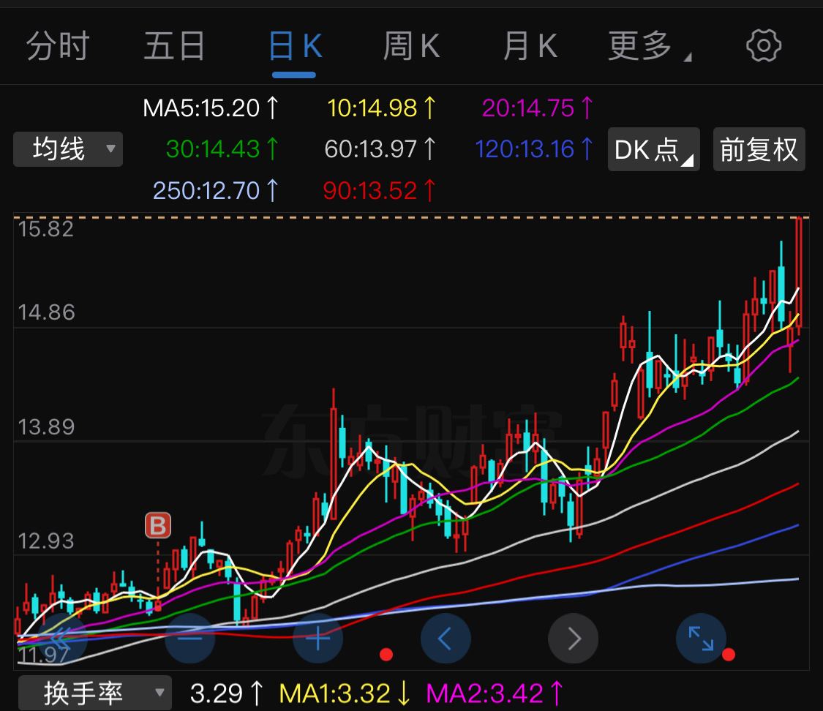Screen dimensions: 823x711
Task: Switch to the 五日 tab
Action: click(x=174, y=46)
